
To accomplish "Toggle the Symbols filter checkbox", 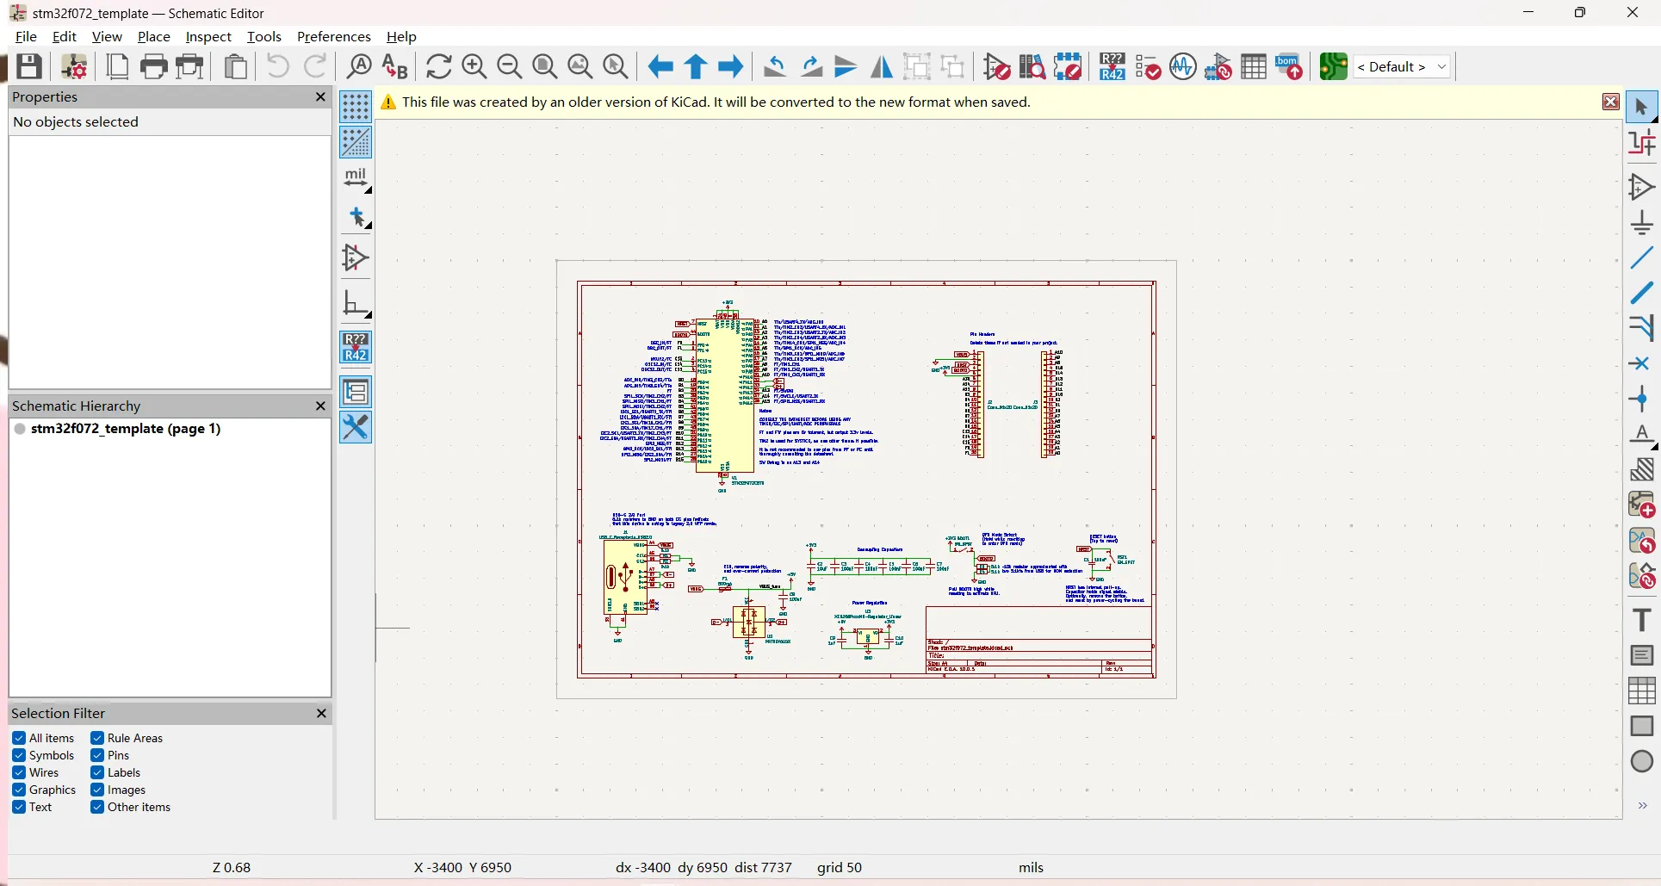I will (x=19, y=755).
